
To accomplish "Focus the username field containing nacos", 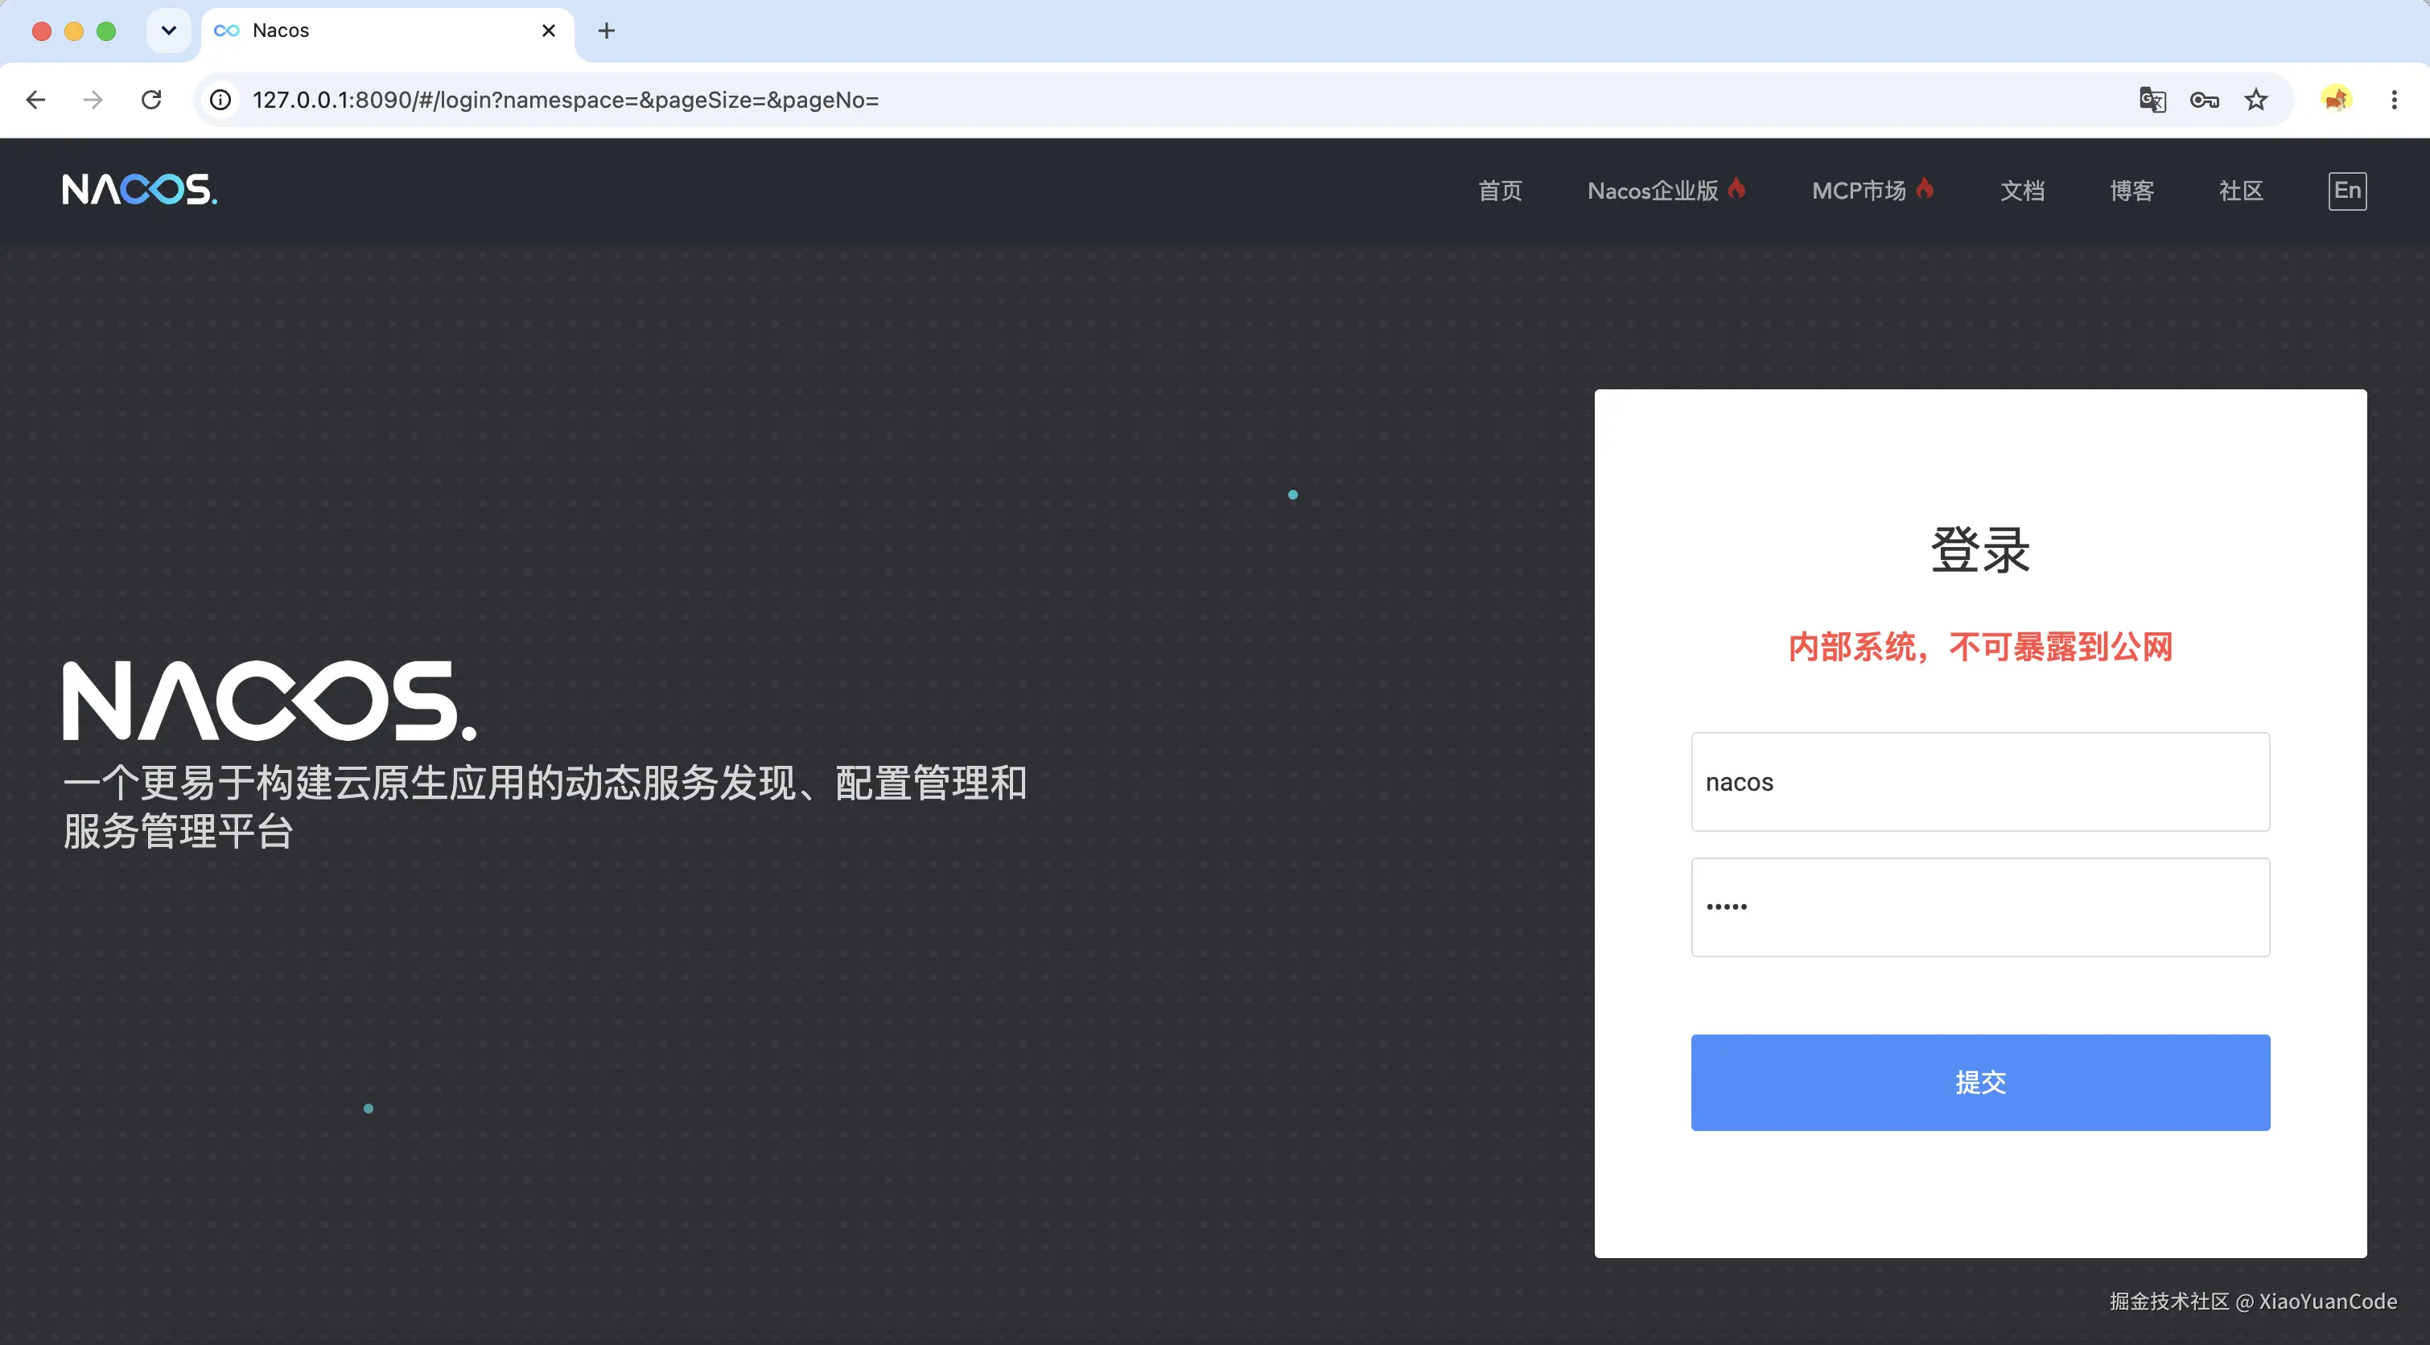I will (x=1980, y=782).
